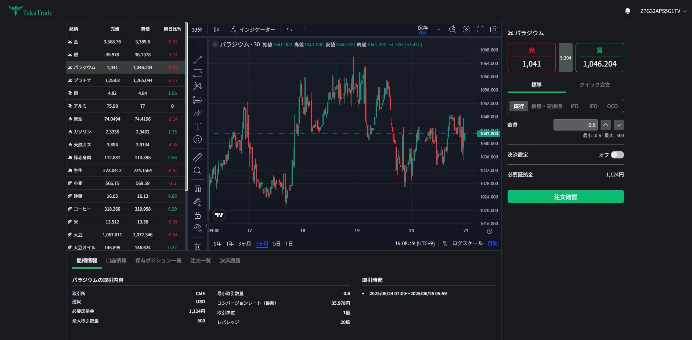Viewport: 692px width, 340px height.
Task: Select the text annotation tool
Action: [x=198, y=126]
